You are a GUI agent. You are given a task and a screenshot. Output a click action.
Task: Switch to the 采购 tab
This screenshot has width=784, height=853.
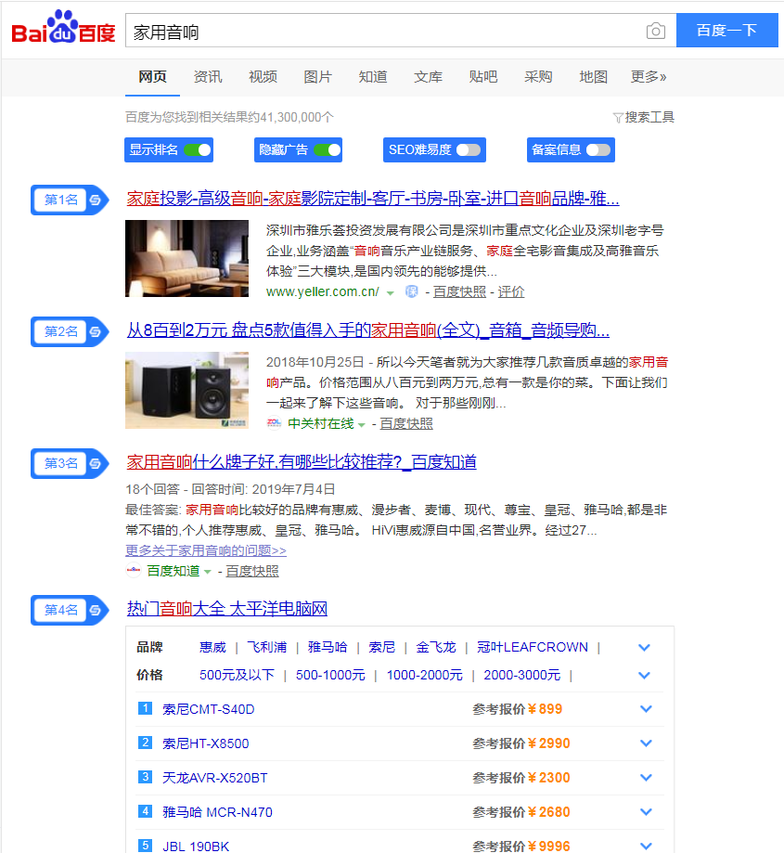[538, 77]
